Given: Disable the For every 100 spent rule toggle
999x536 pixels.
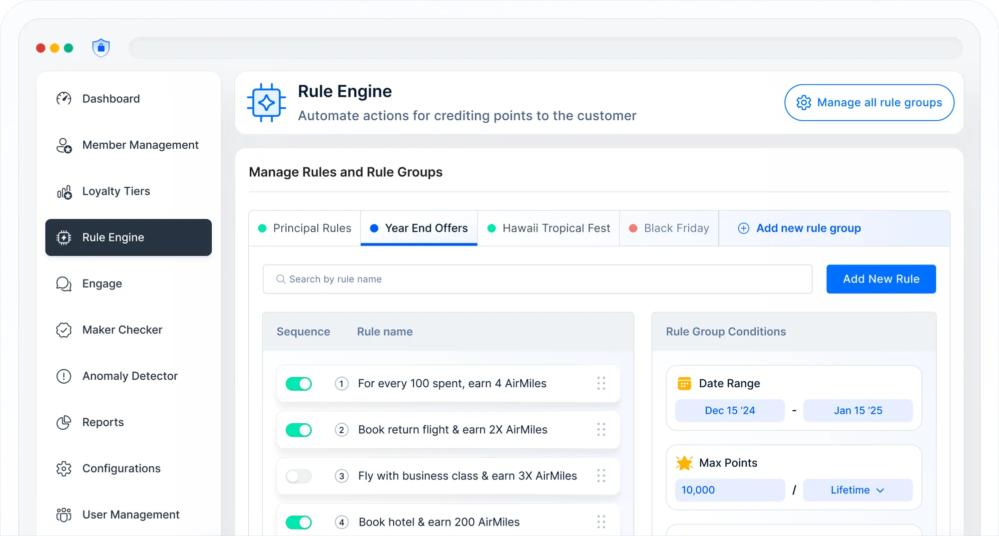Looking at the screenshot, I should (x=299, y=384).
